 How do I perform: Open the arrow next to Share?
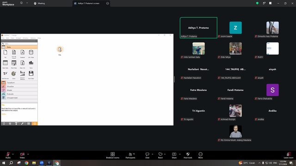[x=180, y=154]
